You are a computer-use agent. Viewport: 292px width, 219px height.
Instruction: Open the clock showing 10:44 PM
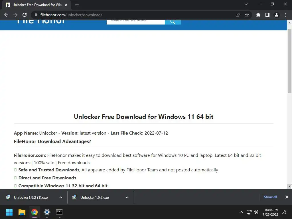(271, 212)
